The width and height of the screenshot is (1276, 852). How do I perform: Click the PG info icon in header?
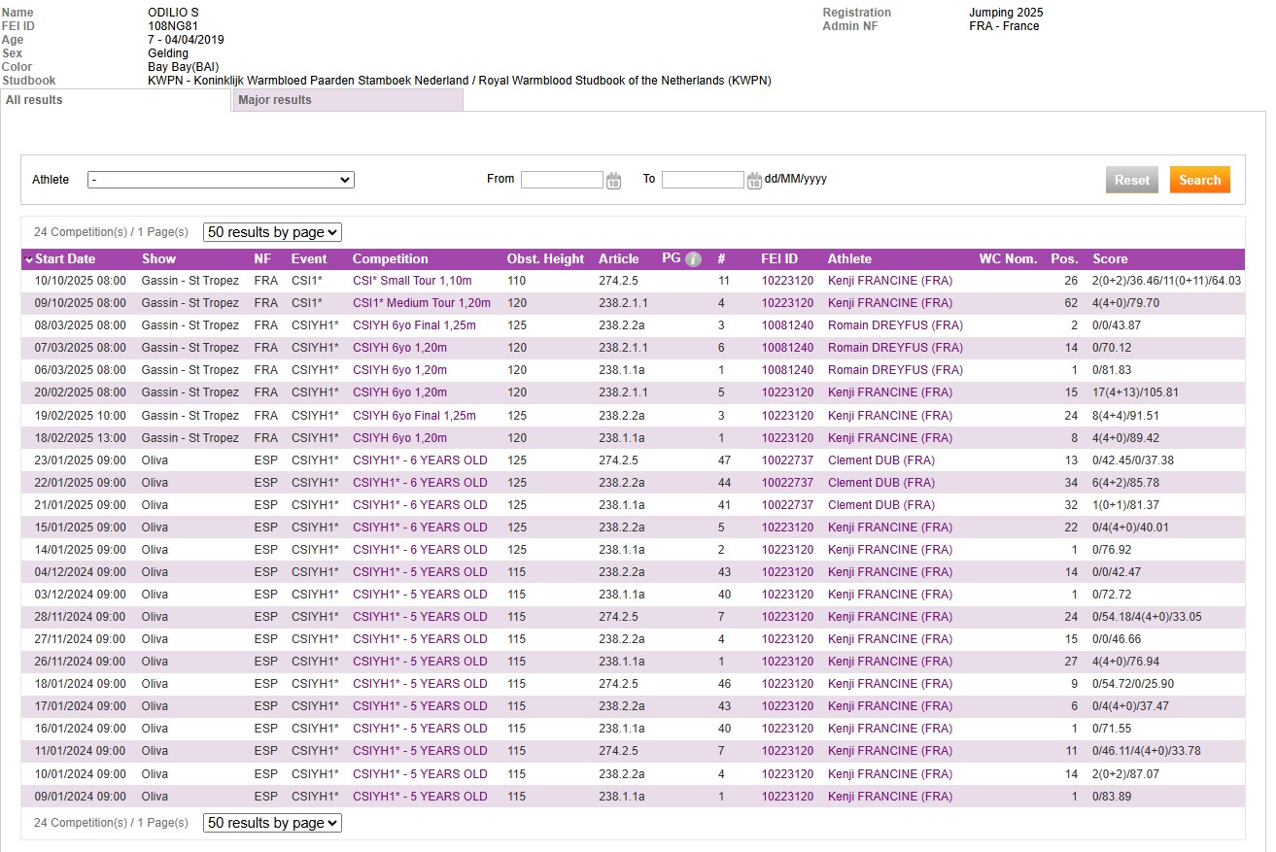pos(694,259)
